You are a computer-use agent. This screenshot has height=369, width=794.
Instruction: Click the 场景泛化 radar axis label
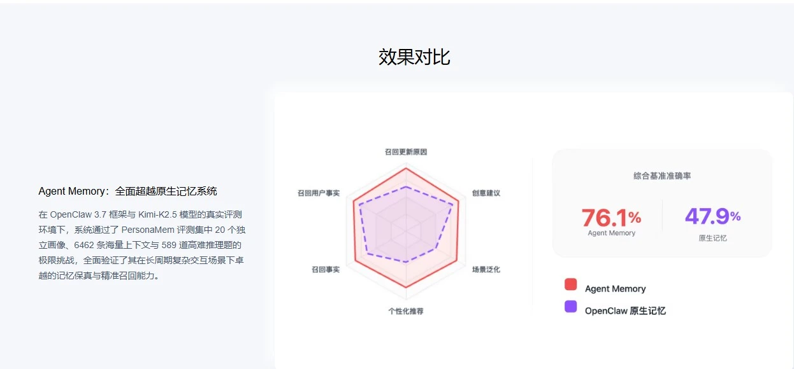click(x=486, y=270)
